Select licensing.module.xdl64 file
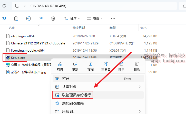Image resolution: width=186 pixels, height=114 pixels. coord(28,51)
